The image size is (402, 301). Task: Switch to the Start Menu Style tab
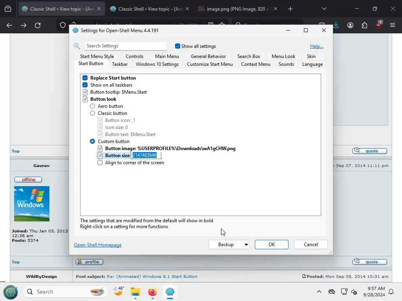[97, 56]
